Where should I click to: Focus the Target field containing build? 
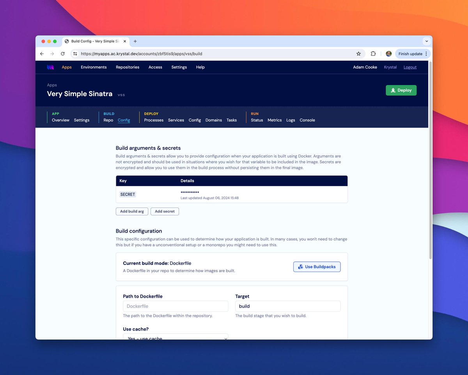point(288,306)
